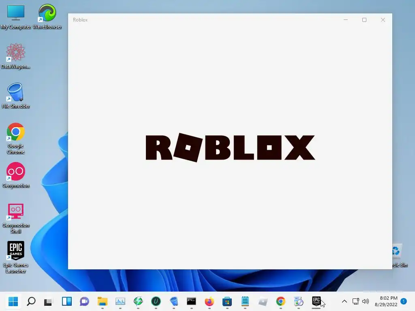Launch WaveBrowser from the desktop
Screen dimensions: 415x311
47,16
